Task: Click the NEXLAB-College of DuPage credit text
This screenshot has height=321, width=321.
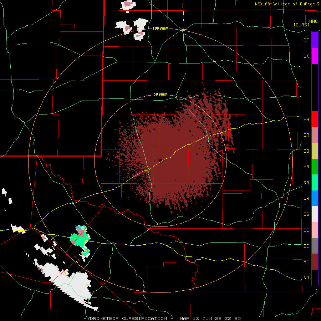Action: pyautogui.click(x=285, y=4)
